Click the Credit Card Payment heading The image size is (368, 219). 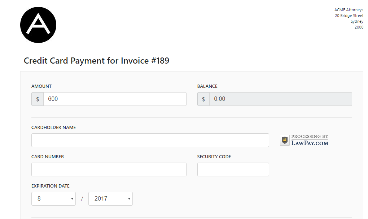pyautogui.click(x=96, y=61)
